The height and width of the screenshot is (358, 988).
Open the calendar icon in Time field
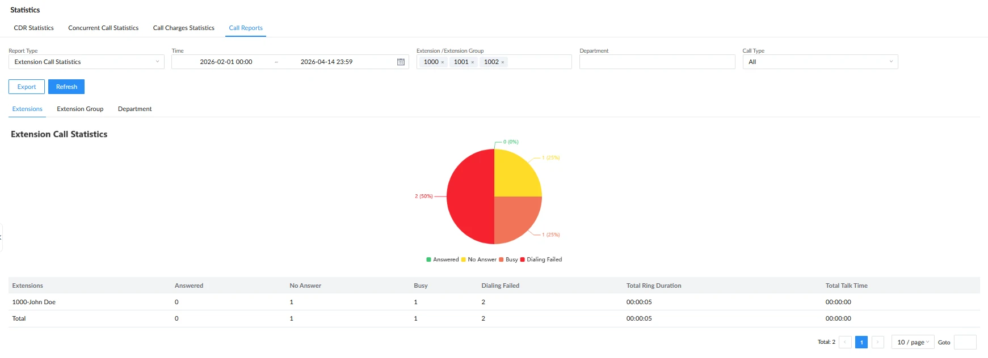click(401, 62)
